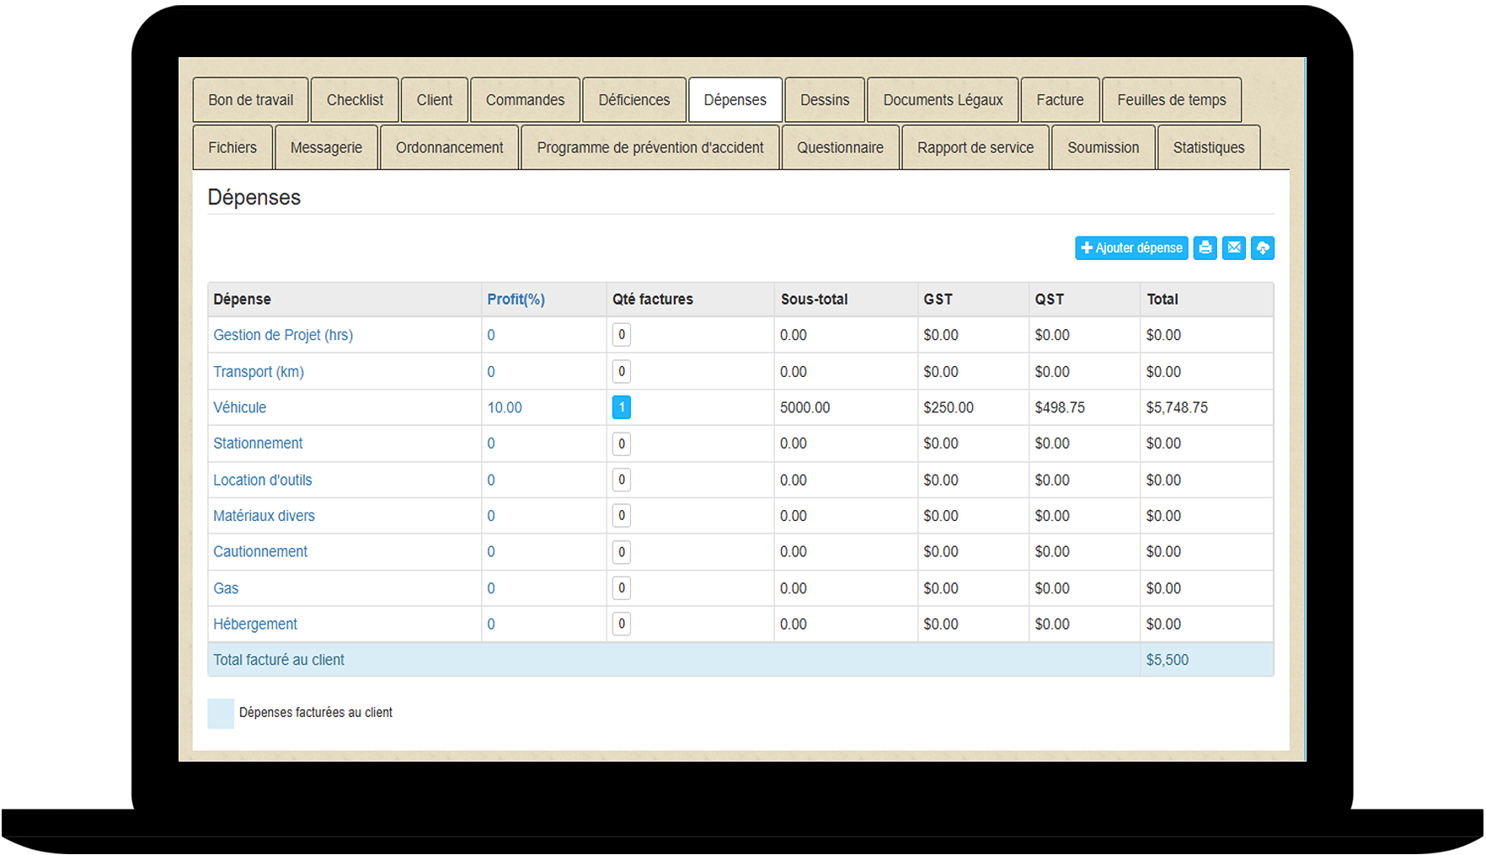Viewport: 1486px width, 855px height.
Task: Open the Gestion de Projet (hrs) expense
Action: (283, 335)
